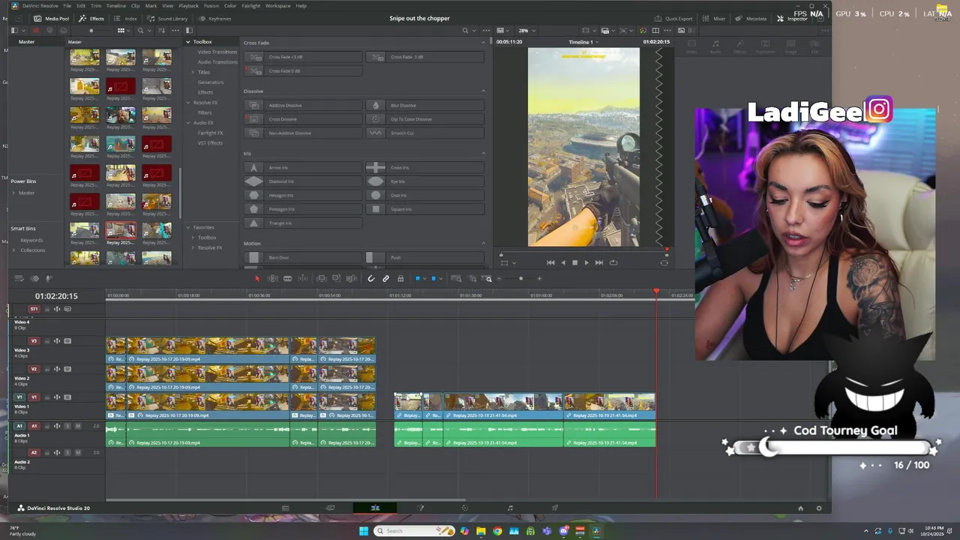The image size is (960, 540).
Task: Toggle timeline Snapping magnet icon
Action: pyautogui.click(x=371, y=278)
